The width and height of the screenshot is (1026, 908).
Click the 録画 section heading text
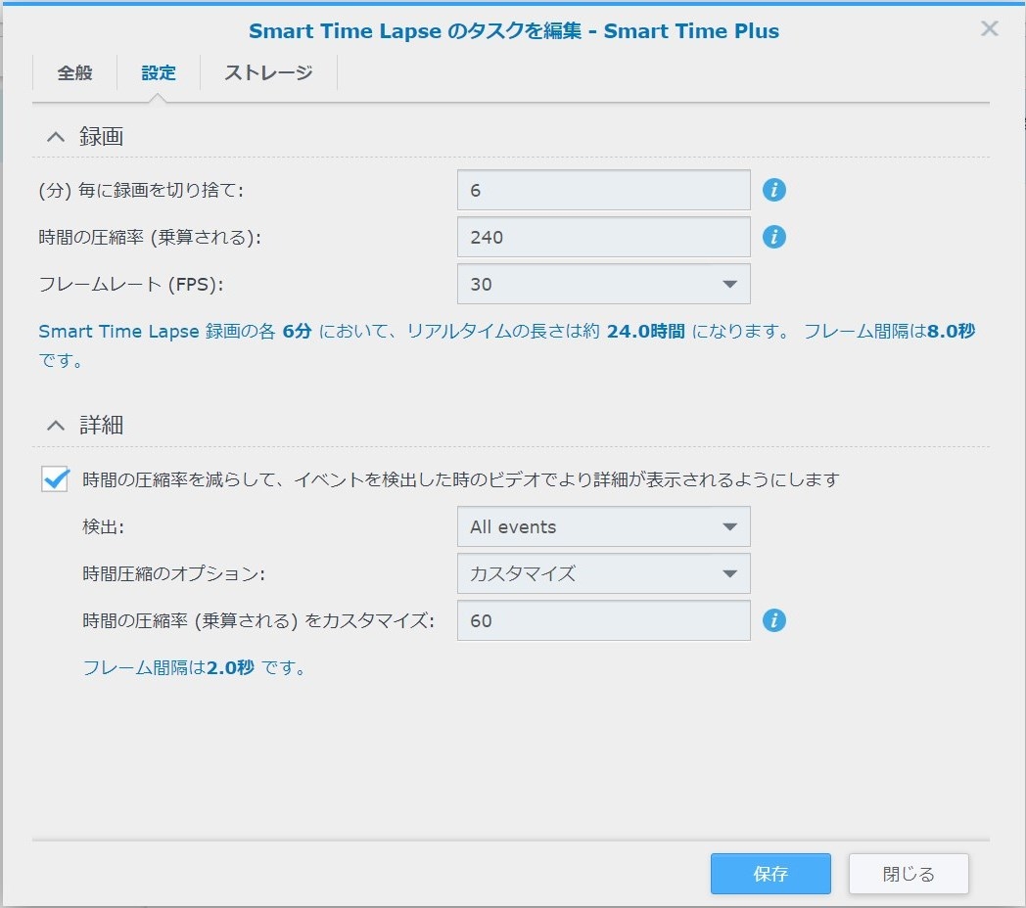tap(101, 137)
